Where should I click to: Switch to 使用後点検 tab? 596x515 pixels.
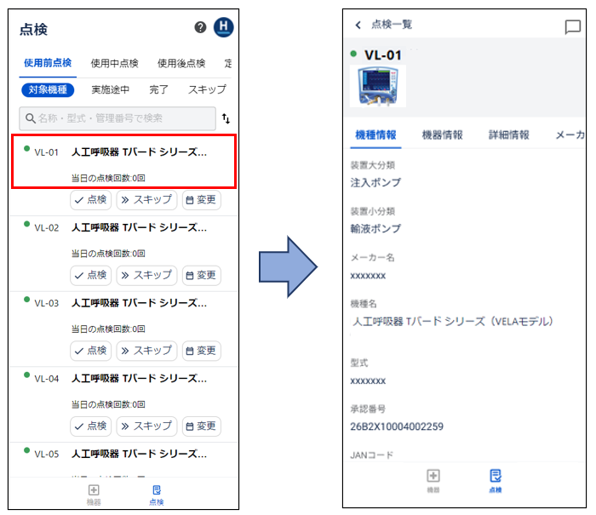181,63
